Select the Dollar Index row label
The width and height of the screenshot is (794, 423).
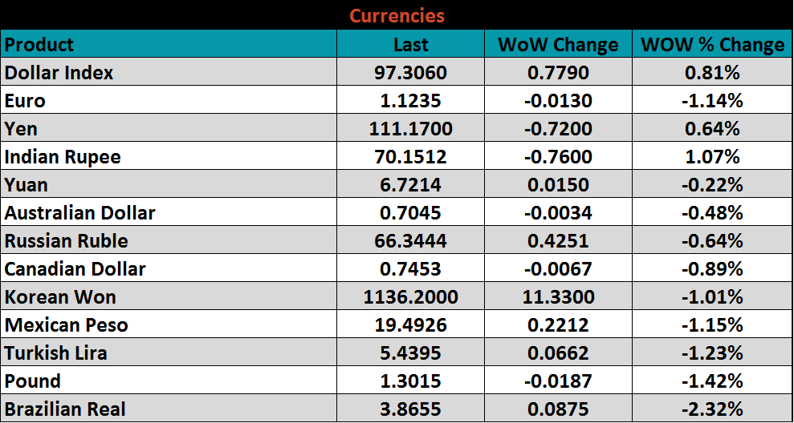[59, 73]
